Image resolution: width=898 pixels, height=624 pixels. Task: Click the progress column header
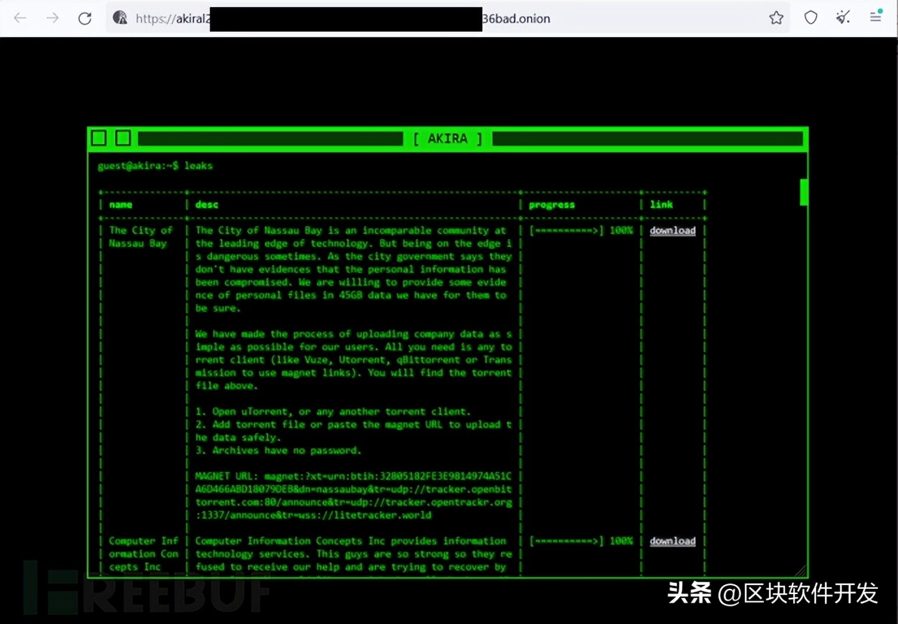pos(551,204)
